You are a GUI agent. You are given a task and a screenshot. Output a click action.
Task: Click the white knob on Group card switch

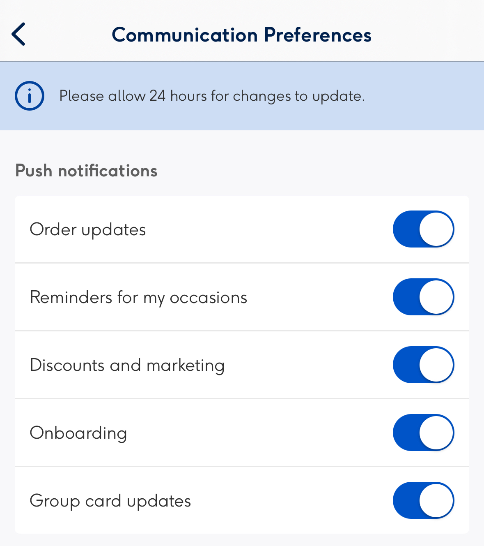pyautogui.click(x=436, y=500)
